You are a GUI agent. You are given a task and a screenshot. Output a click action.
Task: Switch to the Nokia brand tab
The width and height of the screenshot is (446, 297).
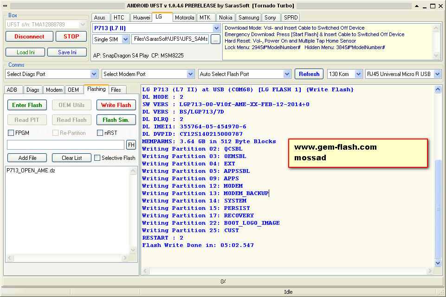[x=226, y=18]
